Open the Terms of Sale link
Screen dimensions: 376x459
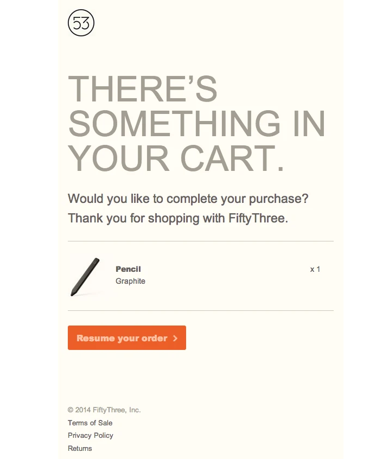90,423
